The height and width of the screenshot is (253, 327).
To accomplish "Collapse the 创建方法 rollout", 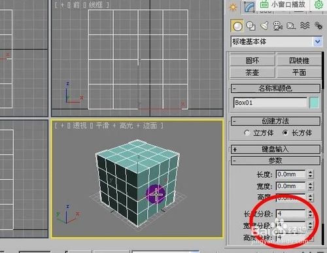I will coord(275,121).
